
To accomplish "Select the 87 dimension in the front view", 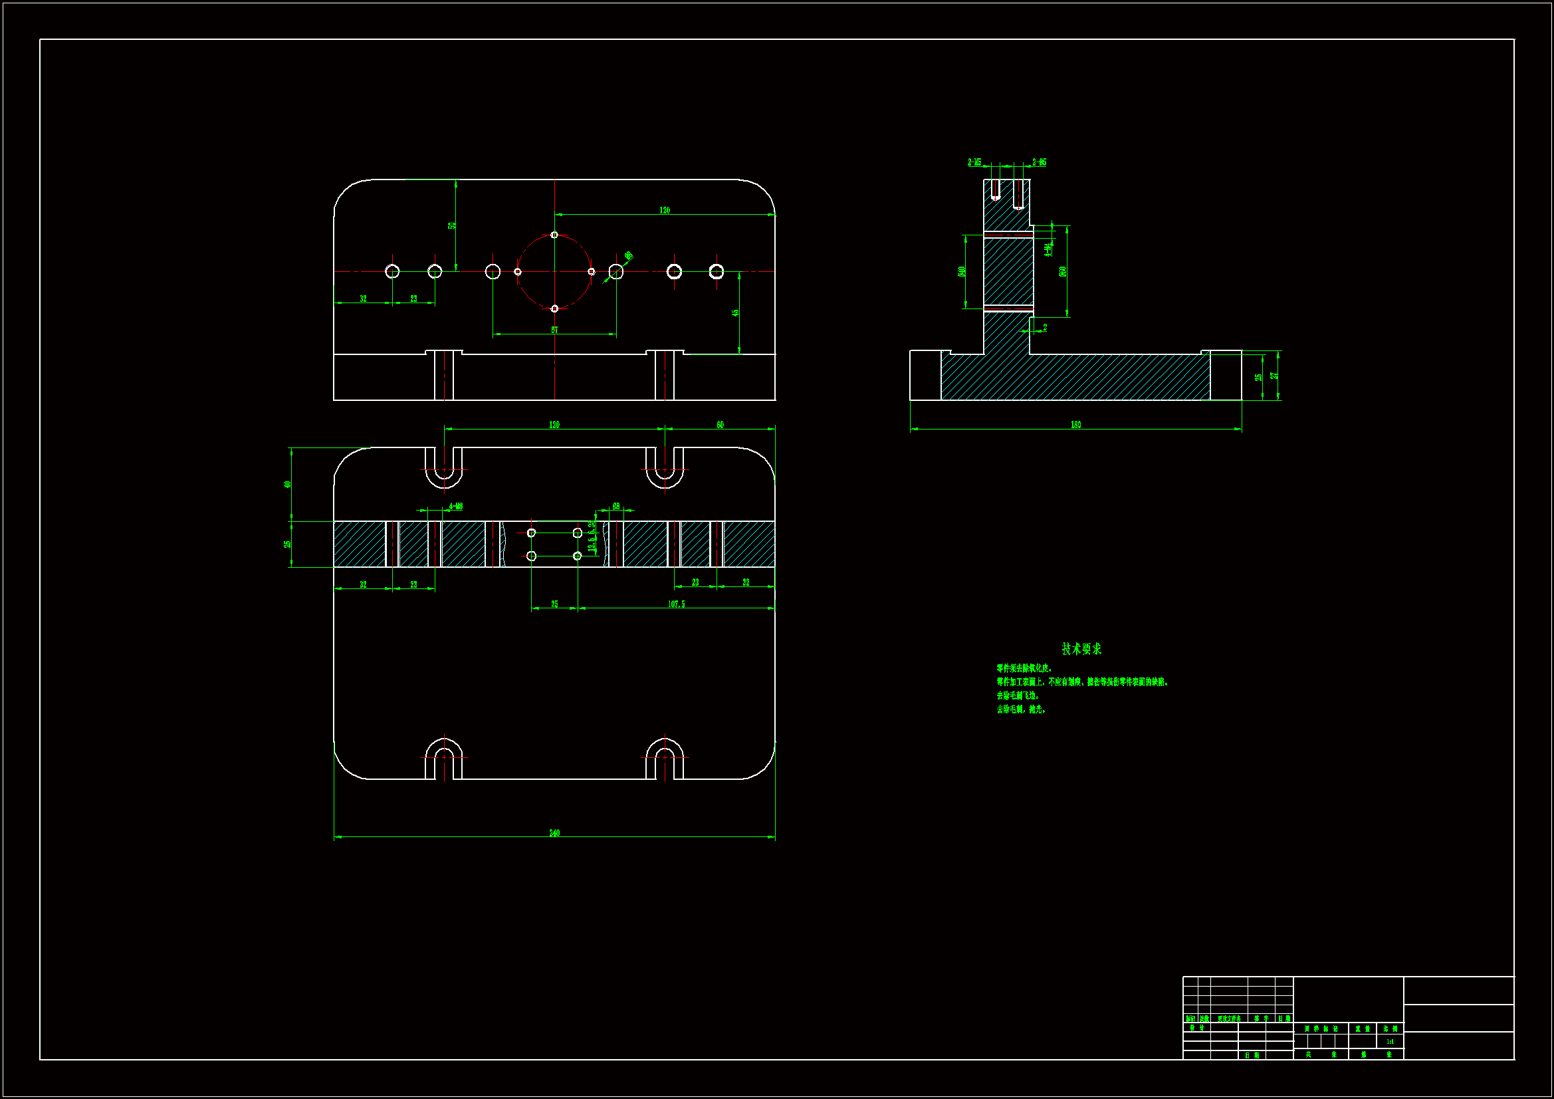I will point(554,330).
